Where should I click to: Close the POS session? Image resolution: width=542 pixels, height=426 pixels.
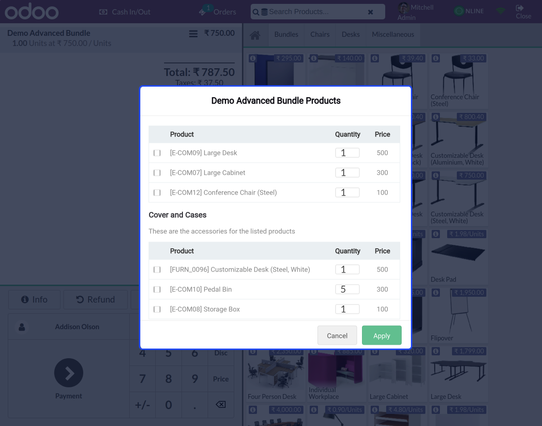click(x=523, y=12)
